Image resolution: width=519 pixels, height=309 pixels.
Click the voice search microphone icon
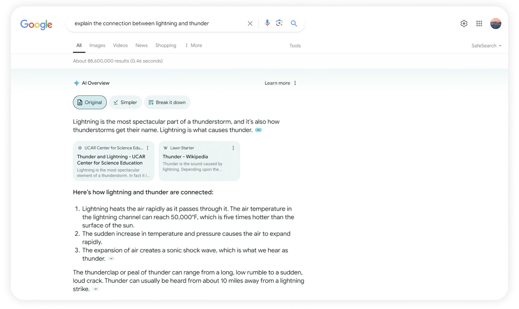coord(267,23)
